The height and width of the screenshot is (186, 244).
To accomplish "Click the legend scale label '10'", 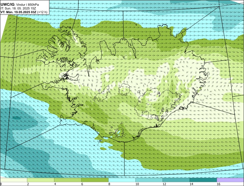I will pyautogui.click(x=137, y=184).
